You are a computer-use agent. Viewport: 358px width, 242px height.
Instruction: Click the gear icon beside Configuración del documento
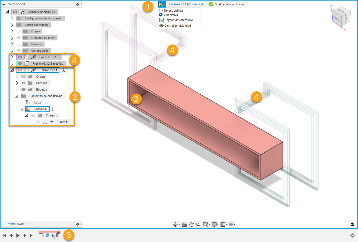[19, 18]
